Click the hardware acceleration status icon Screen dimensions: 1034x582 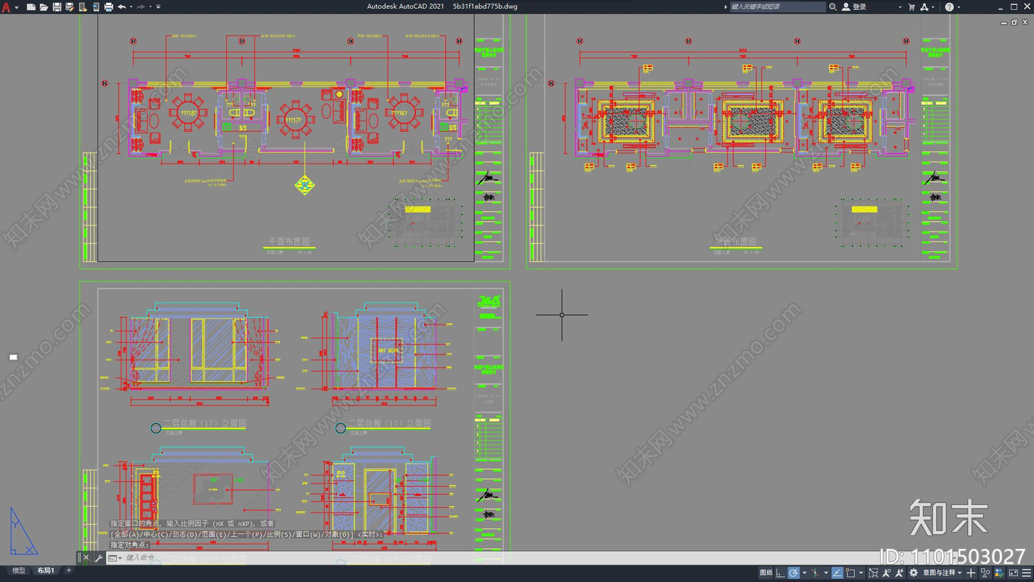(999, 573)
